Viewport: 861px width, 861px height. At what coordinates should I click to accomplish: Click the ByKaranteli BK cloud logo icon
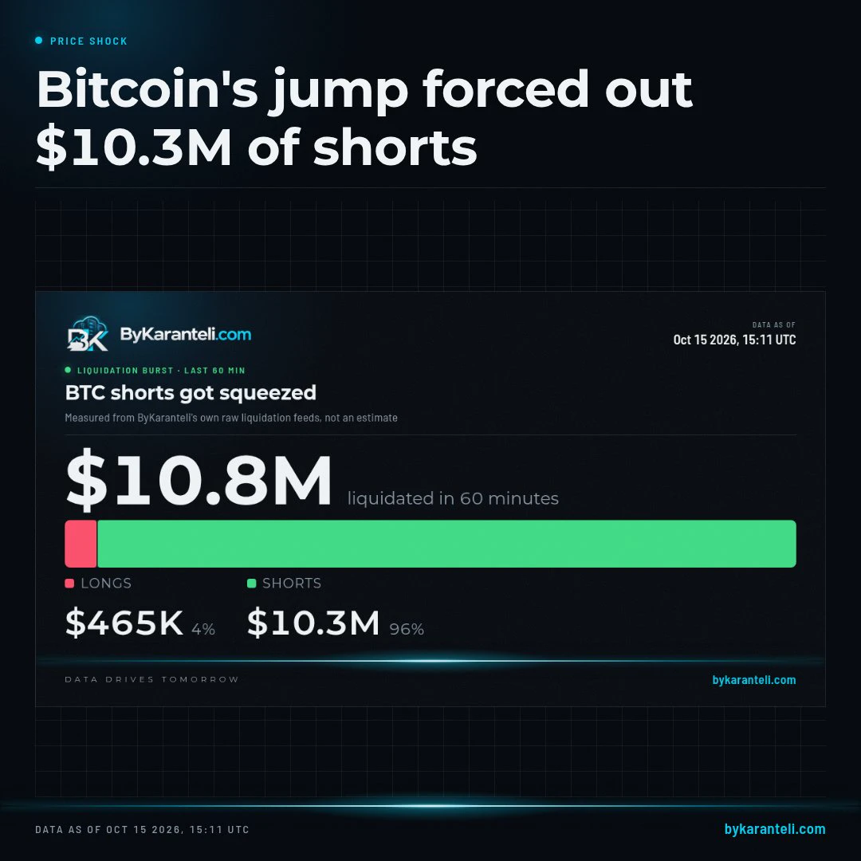(x=88, y=333)
